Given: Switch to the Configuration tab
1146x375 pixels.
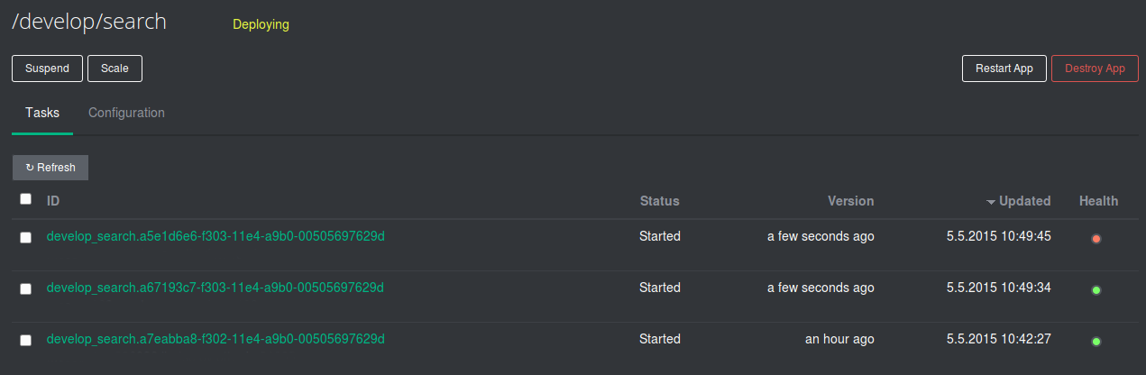Looking at the screenshot, I should coord(126,113).
